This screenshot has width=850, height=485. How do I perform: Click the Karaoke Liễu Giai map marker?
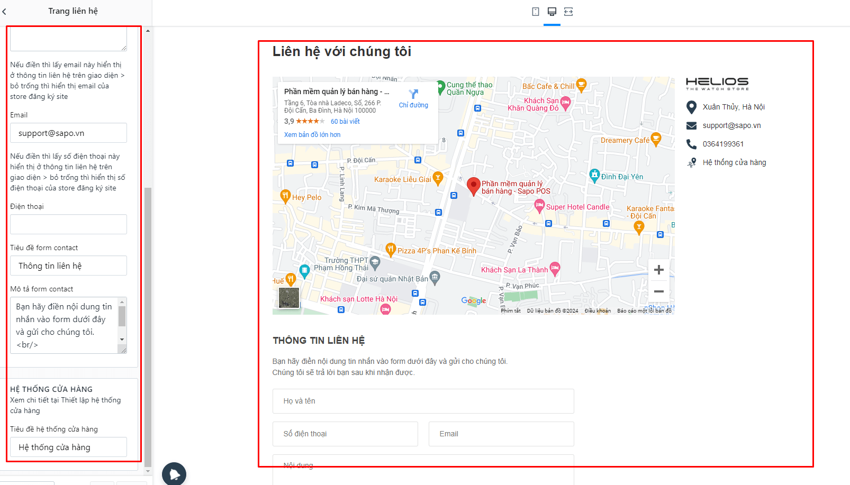click(x=438, y=178)
